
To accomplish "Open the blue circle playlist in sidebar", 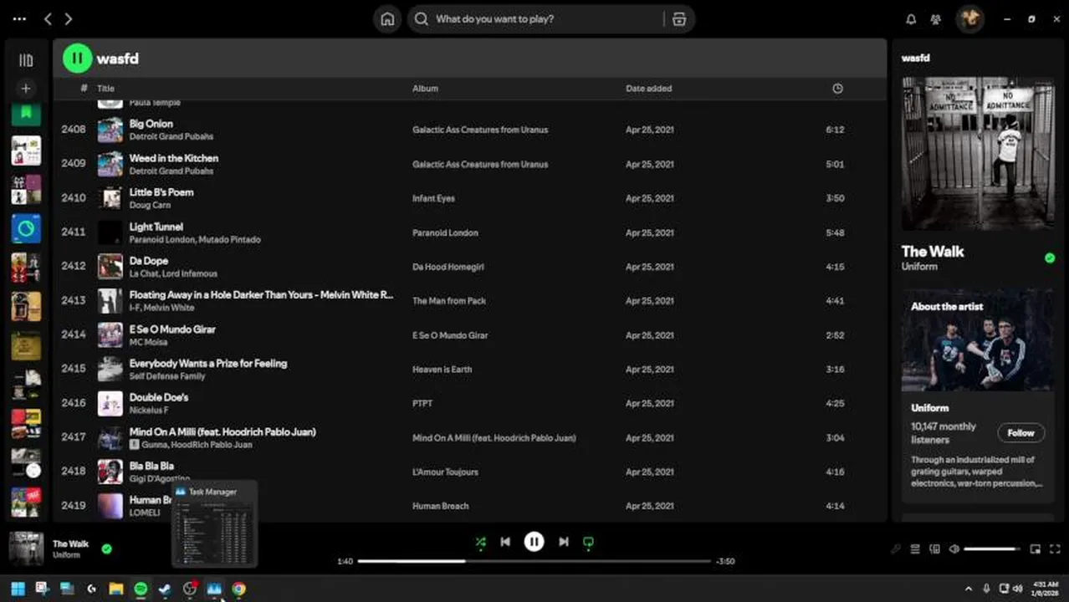I will coord(26,228).
